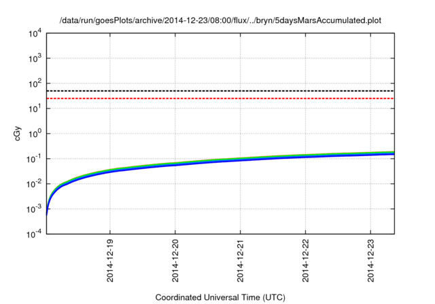
Task: Select the 10^-4 y-axis label
Action: (x=35, y=235)
